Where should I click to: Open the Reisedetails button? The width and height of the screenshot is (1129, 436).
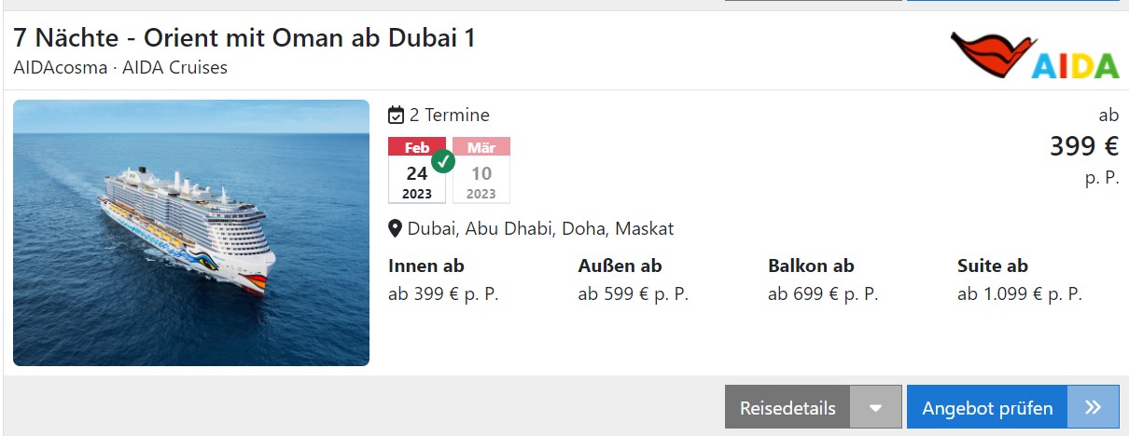click(788, 407)
